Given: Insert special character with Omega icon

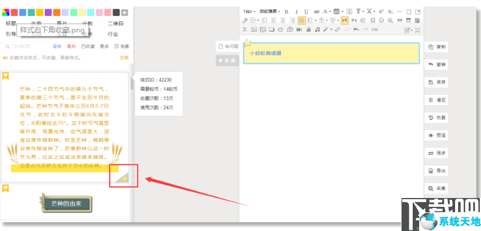Looking at the screenshot, I should [373, 21].
